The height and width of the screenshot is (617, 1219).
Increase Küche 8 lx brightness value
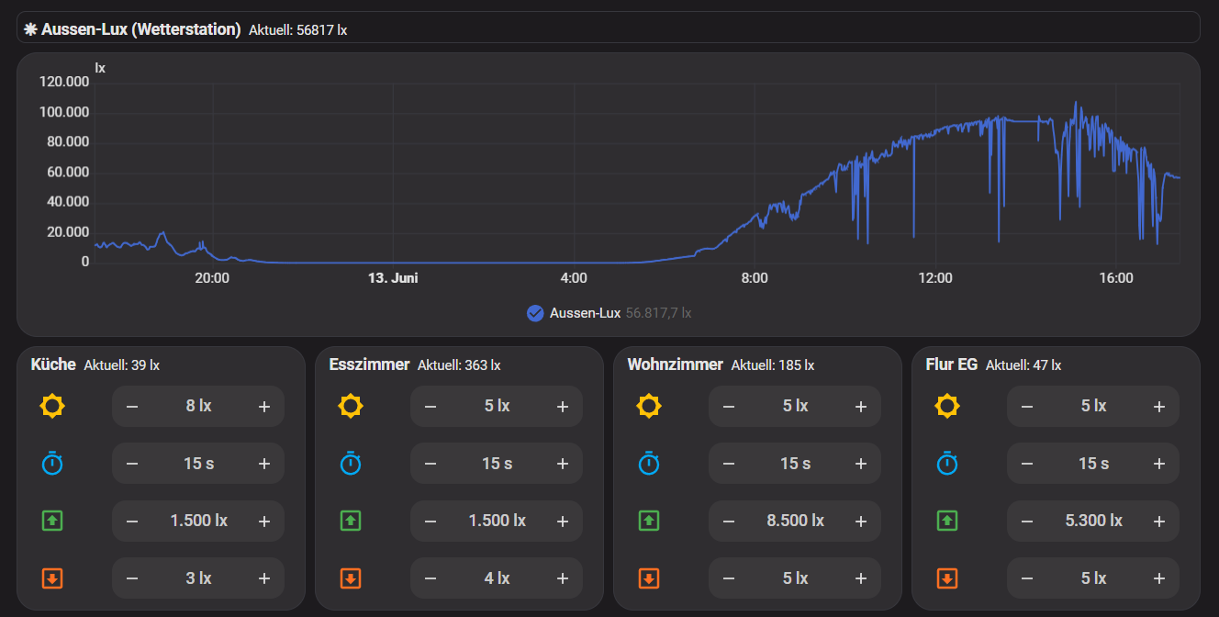pyautogui.click(x=264, y=406)
